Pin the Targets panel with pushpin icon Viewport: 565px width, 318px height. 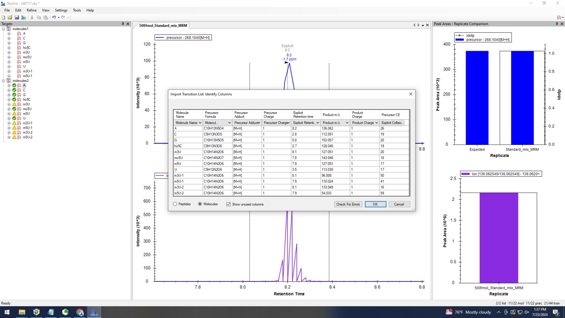click(123, 24)
